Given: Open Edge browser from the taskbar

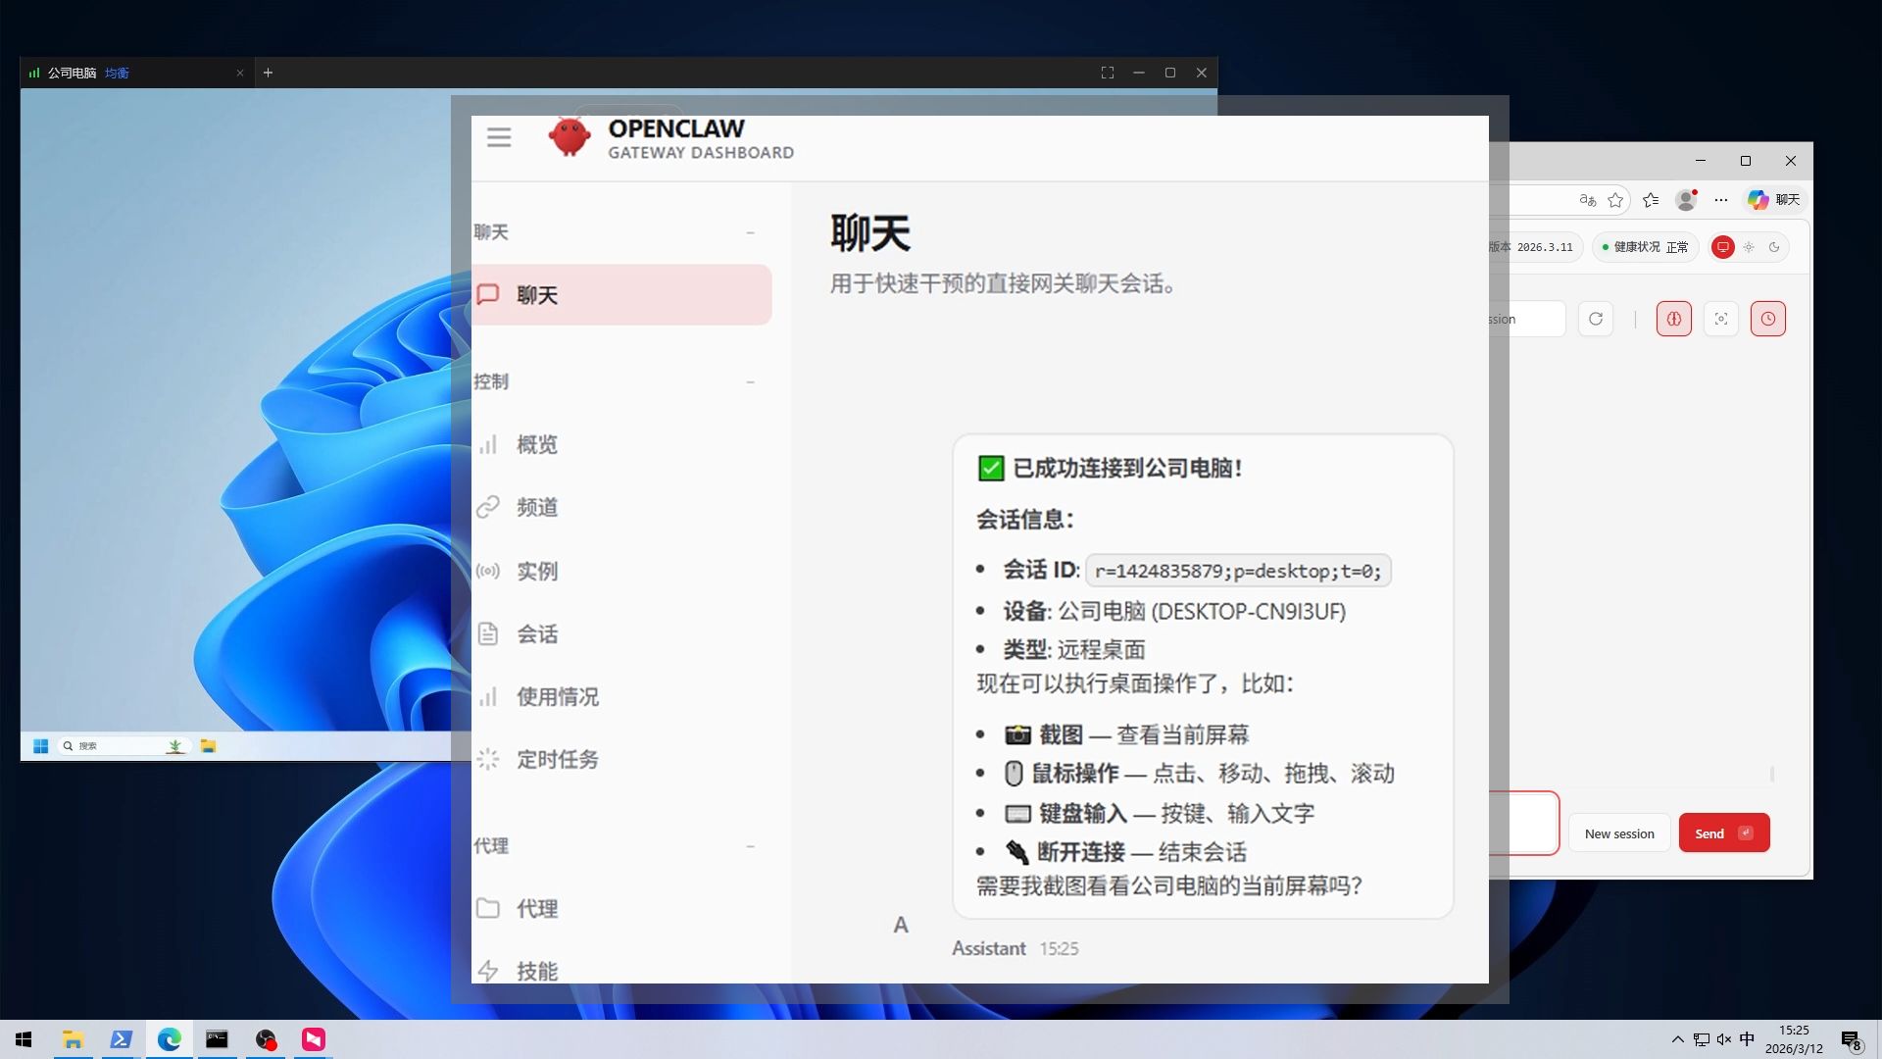Looking at the screenshot, I should coord(169,1039).
